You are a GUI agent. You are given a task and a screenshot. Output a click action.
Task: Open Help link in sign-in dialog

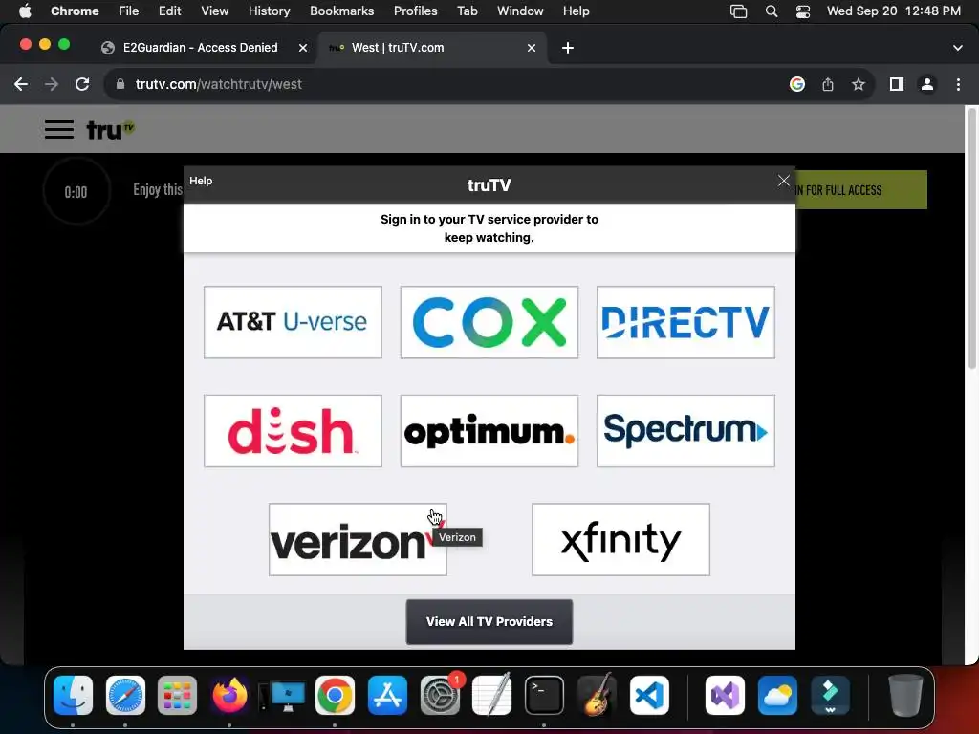(201, 181)
